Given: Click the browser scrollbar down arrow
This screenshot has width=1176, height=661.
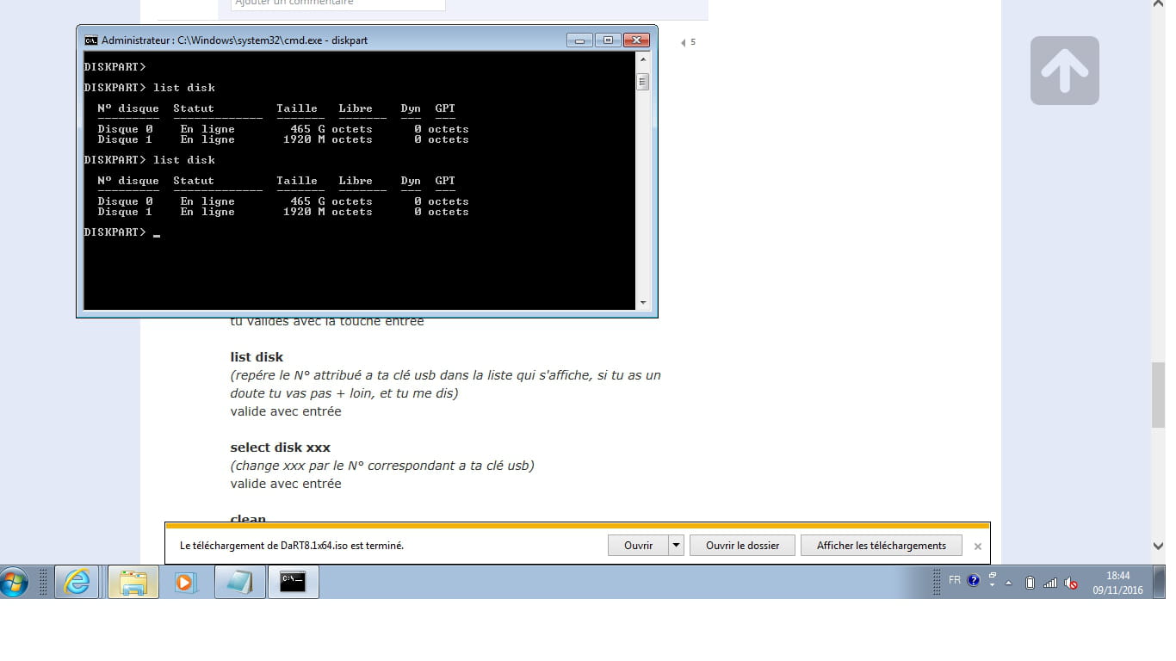Looking at the screenshot, I should coord(1159,546).
